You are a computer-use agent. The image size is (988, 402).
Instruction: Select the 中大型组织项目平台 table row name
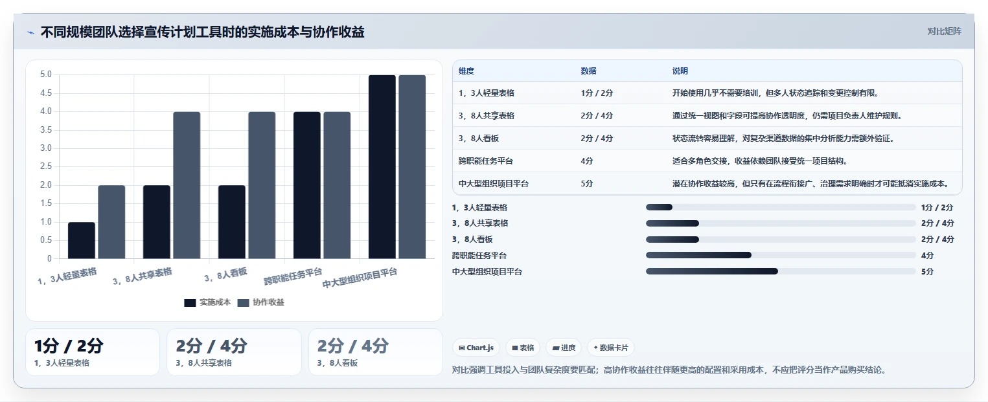click(494, 184)
